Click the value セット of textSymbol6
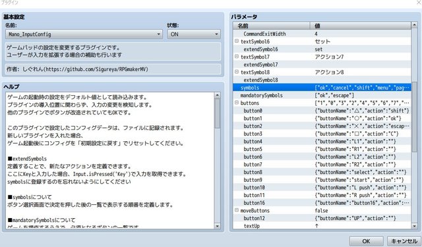 (322, 41)
